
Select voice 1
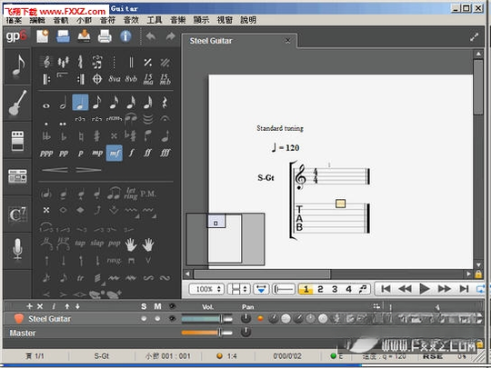point(306,289)
